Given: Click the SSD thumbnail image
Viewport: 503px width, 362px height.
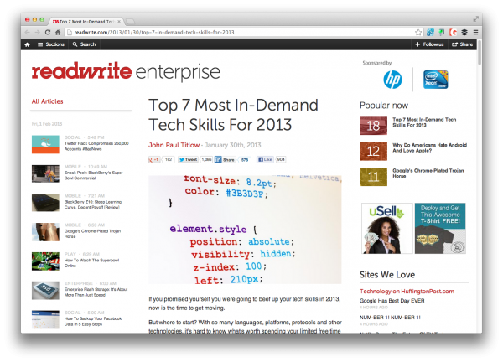Looking at the screenshot, I should pos(45,290).
